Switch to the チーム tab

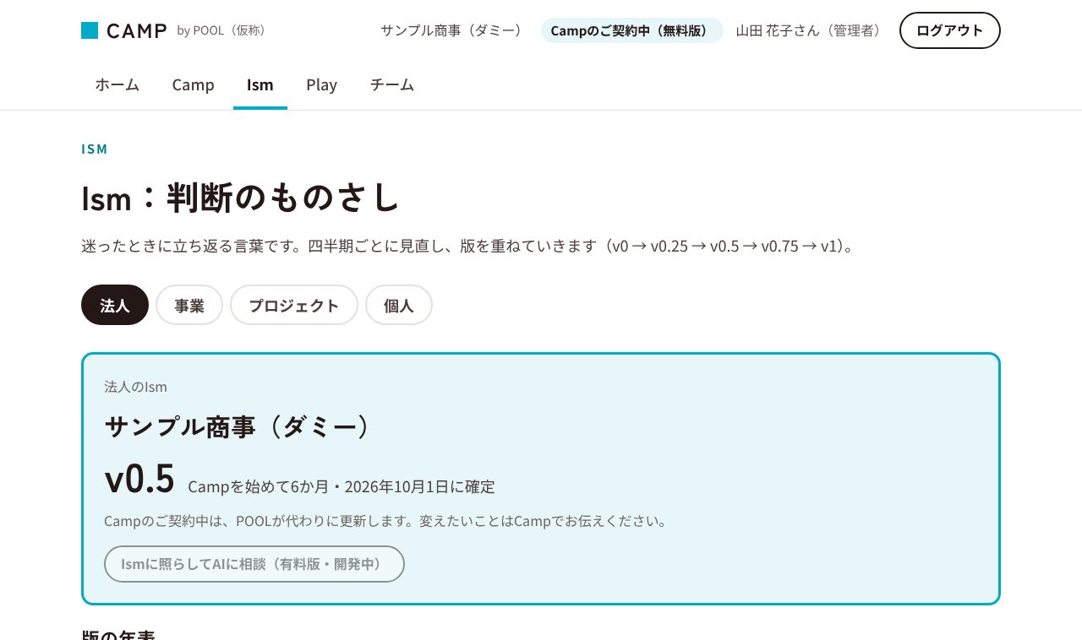click(392, 84)
